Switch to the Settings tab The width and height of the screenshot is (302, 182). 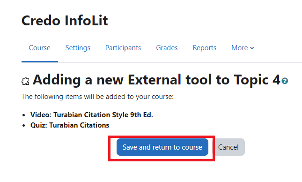pos(78,48)
